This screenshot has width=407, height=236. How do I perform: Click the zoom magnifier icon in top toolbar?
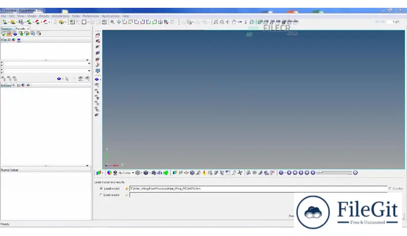tap(112, 22)
